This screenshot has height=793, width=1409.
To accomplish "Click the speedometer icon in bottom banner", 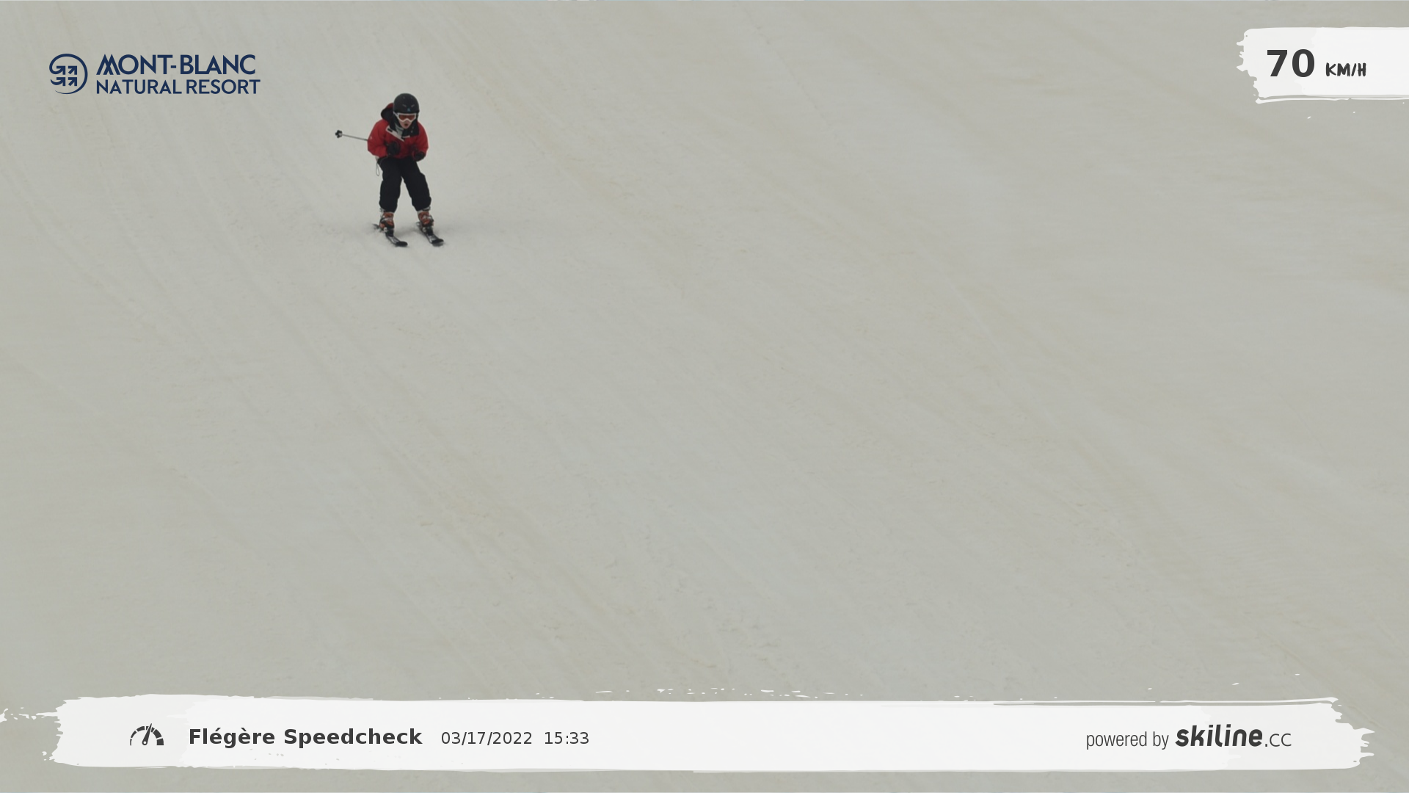I will pos(147,736).
